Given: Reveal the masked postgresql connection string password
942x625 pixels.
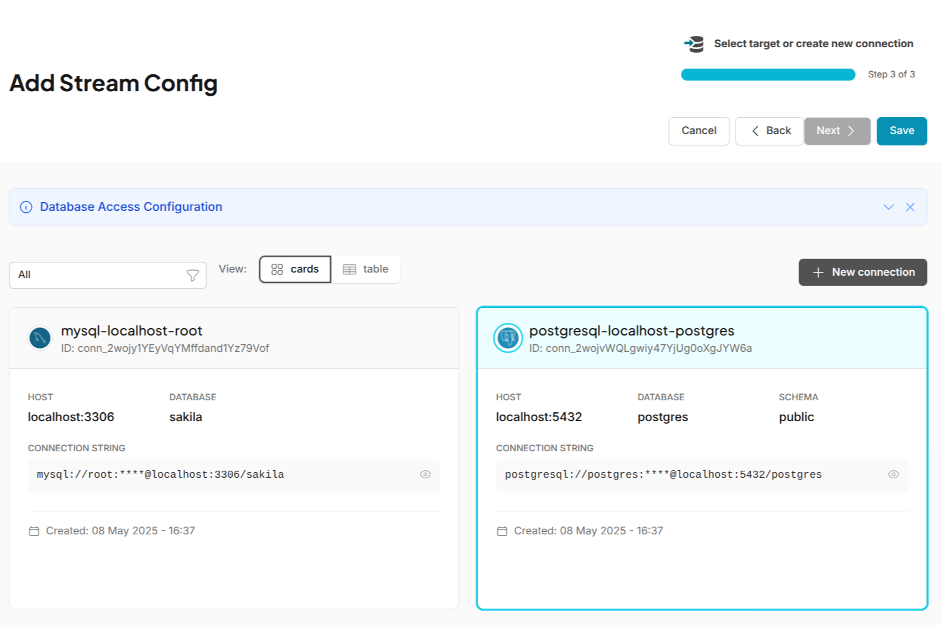Looking at the screenshot, I should pyautogui.click(x=893, y=474).
